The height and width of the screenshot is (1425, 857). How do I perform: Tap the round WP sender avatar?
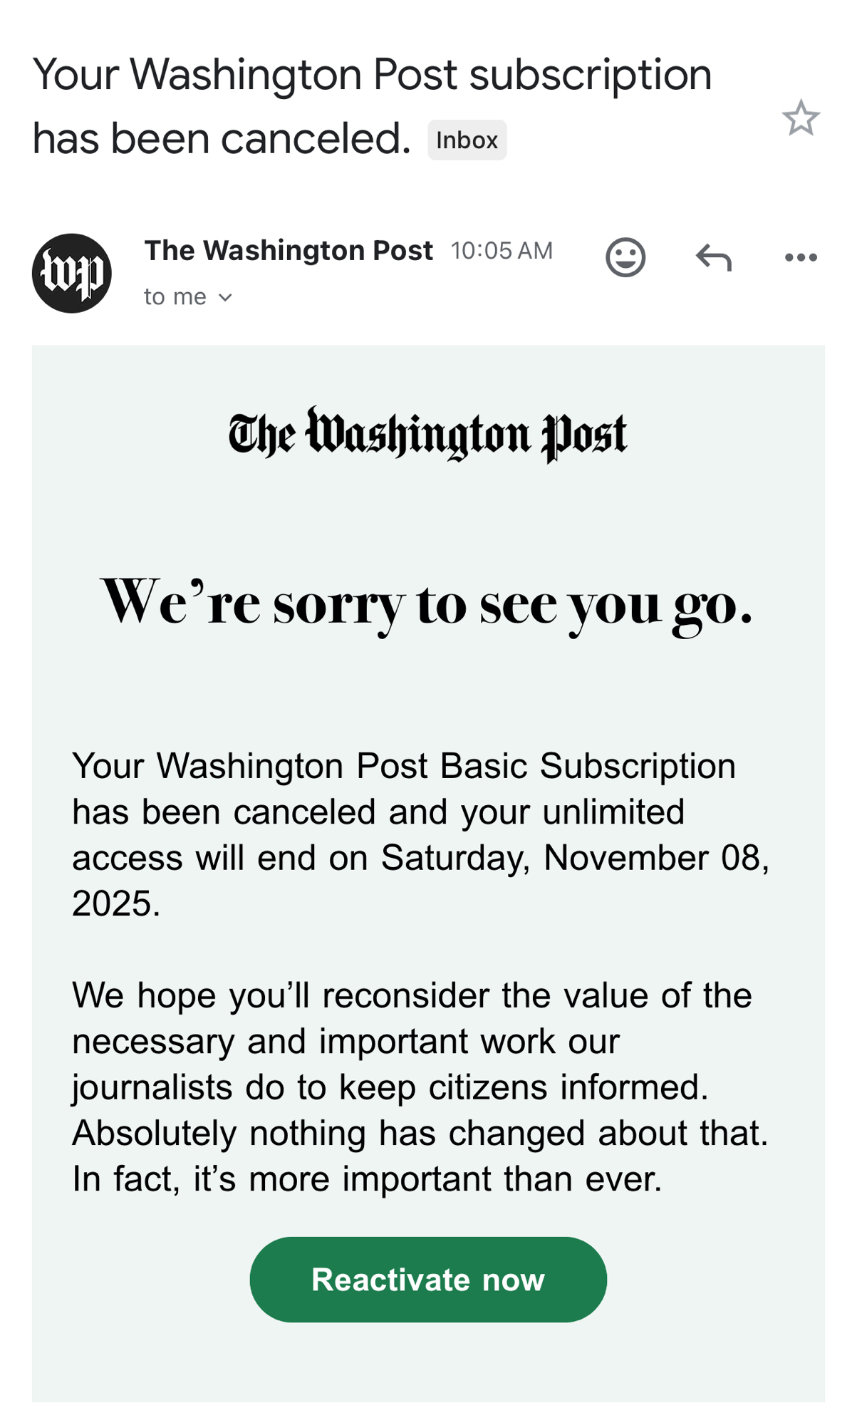click(72, 273)
